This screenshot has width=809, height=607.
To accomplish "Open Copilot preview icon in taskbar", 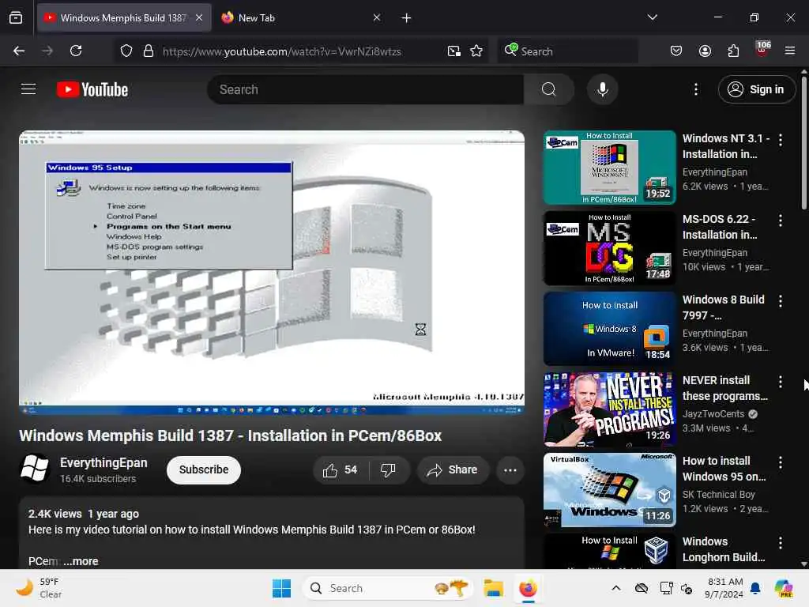I will point(784,588).
